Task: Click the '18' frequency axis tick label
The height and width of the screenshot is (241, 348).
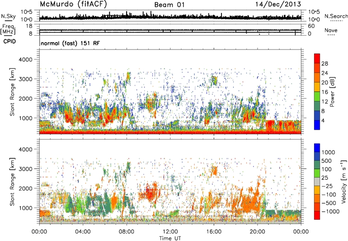Action: pyautogui.click(x=29, y=26)
